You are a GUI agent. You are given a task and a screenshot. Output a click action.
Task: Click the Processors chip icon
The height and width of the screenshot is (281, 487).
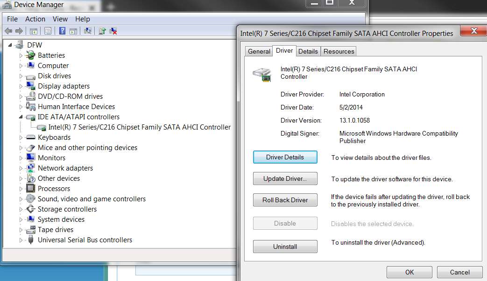(30, 188)
